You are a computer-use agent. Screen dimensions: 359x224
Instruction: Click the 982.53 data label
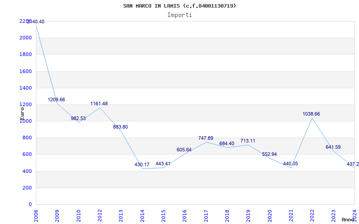(78, 118)
